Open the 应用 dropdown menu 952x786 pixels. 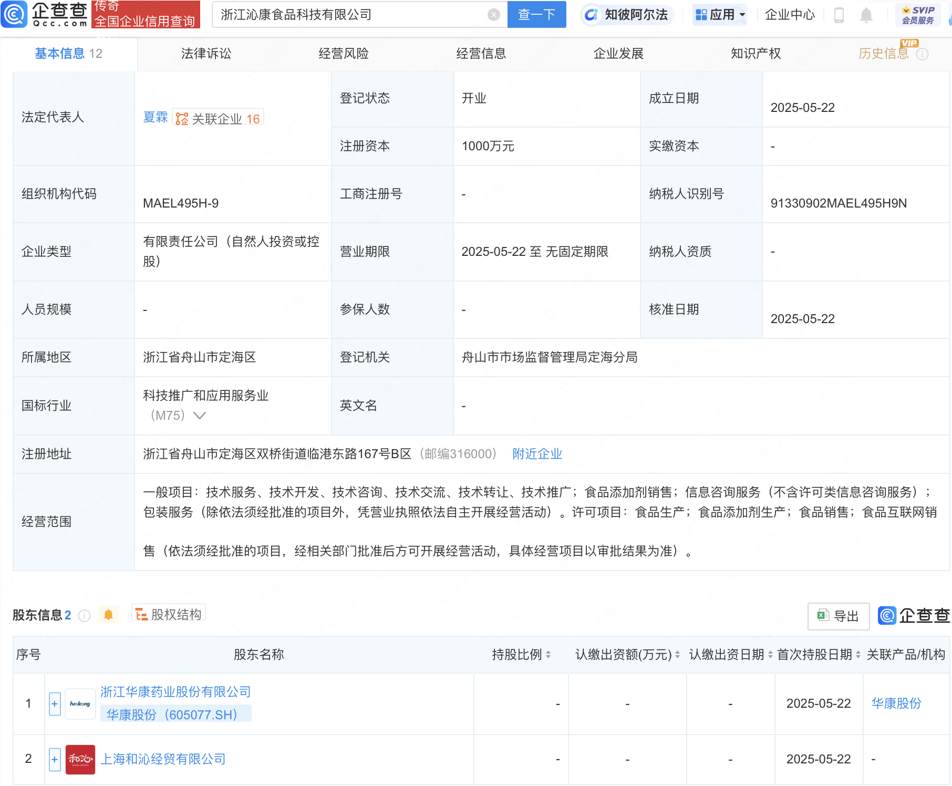[x=720, y=15]
